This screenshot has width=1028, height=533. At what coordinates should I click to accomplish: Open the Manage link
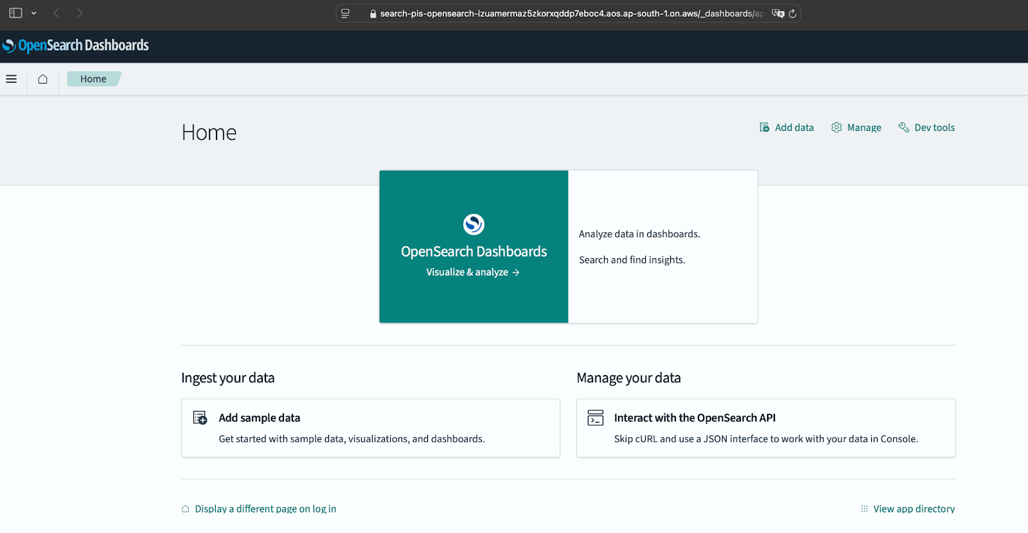tap(864, 128)
